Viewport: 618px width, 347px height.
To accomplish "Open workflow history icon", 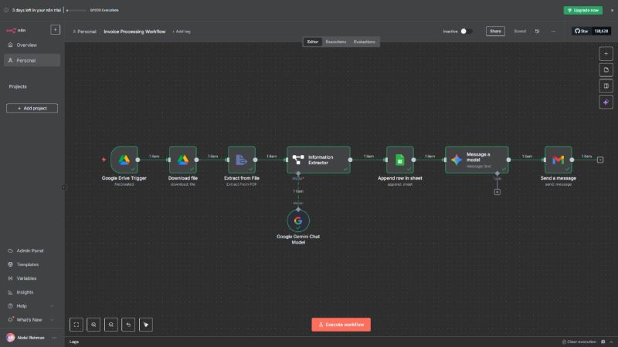I will click(x=537, y=31).
